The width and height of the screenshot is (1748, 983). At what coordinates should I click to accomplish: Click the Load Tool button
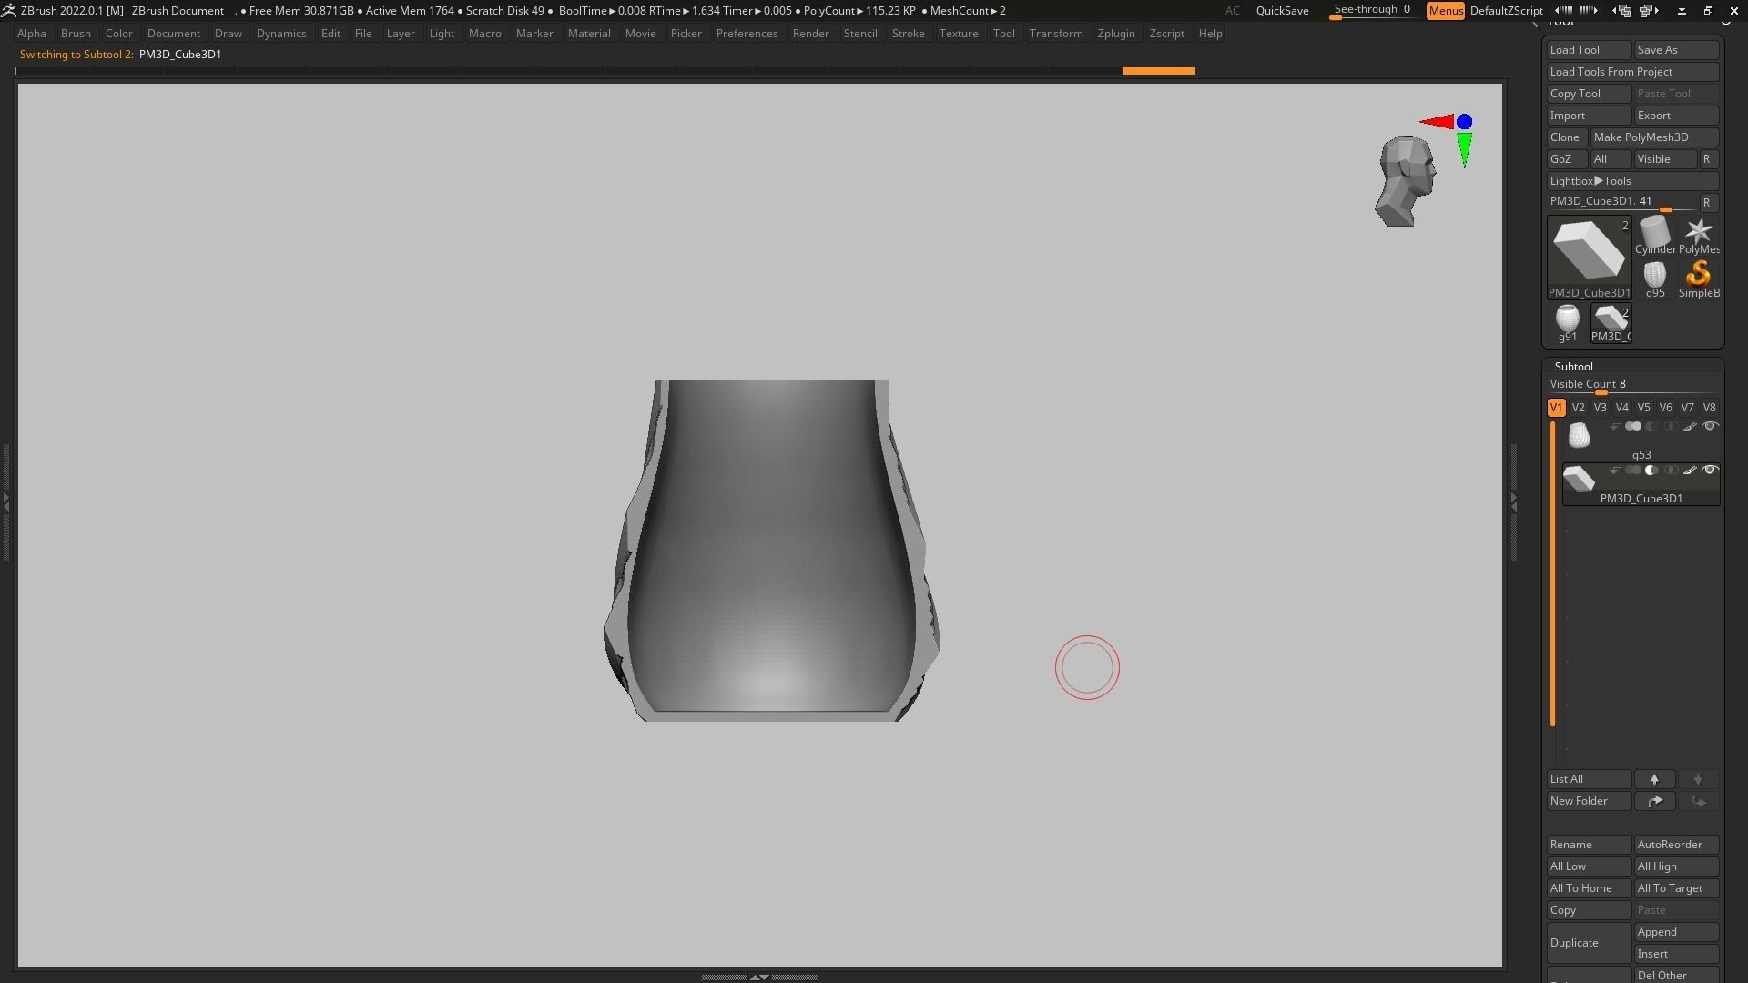coord(1589,50)
